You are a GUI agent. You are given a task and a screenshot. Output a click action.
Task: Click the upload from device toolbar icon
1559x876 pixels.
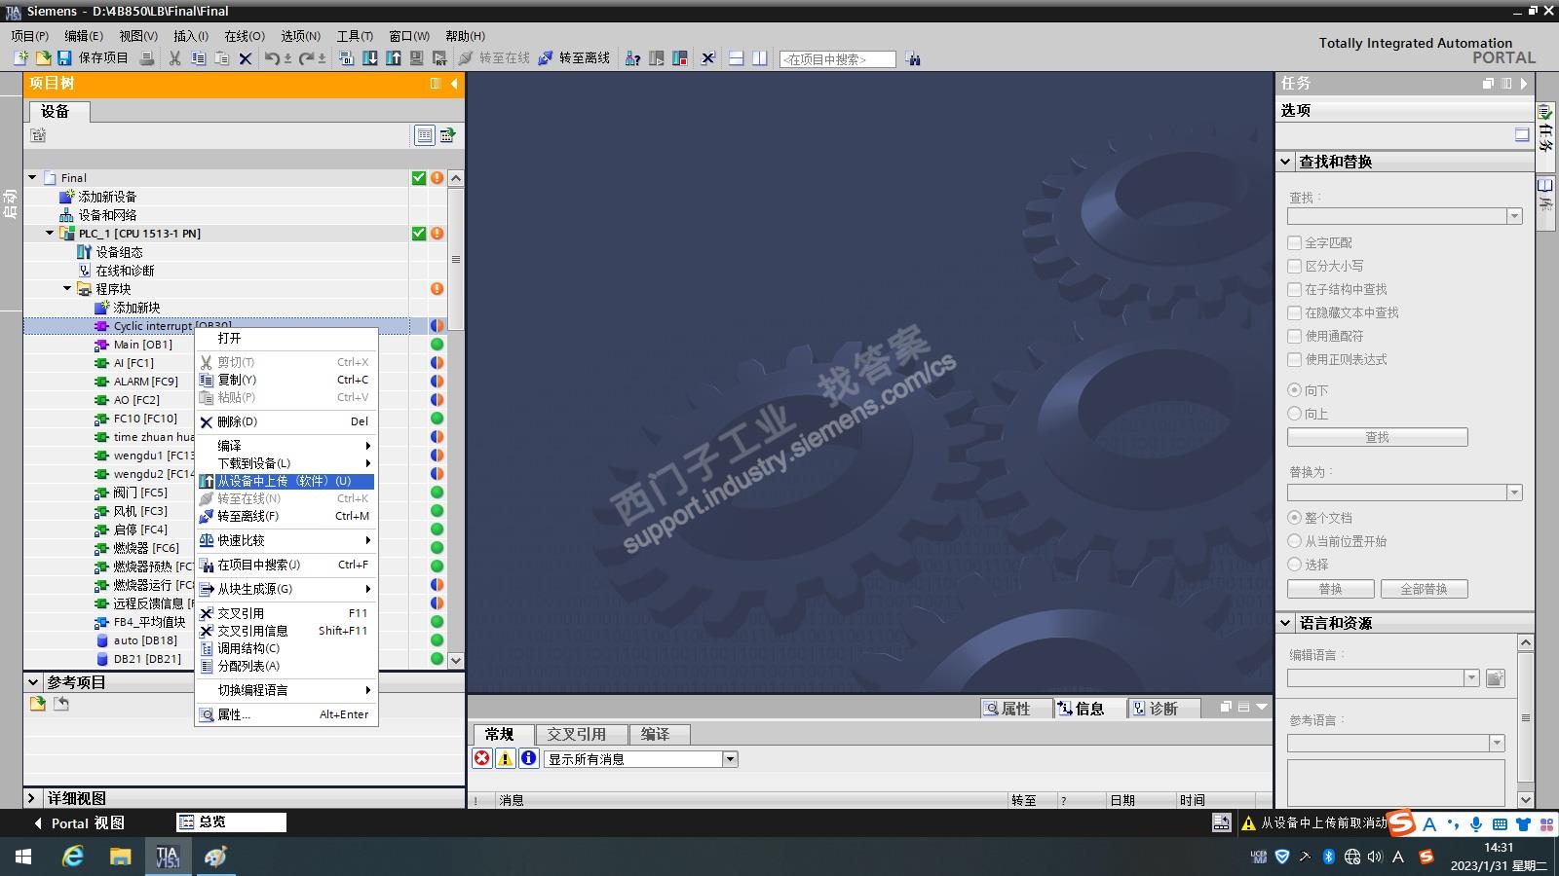coord(394,58)
